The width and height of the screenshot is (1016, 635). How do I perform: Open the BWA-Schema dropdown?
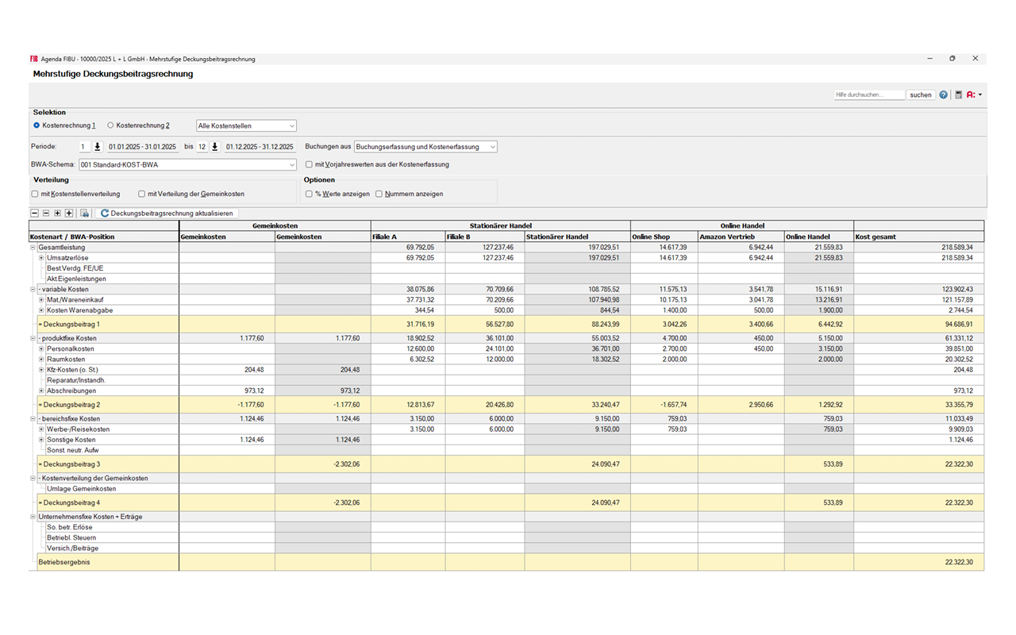187,165
